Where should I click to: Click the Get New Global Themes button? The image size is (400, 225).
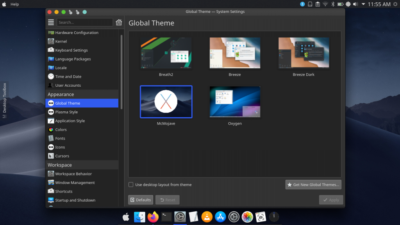[313, 184]
